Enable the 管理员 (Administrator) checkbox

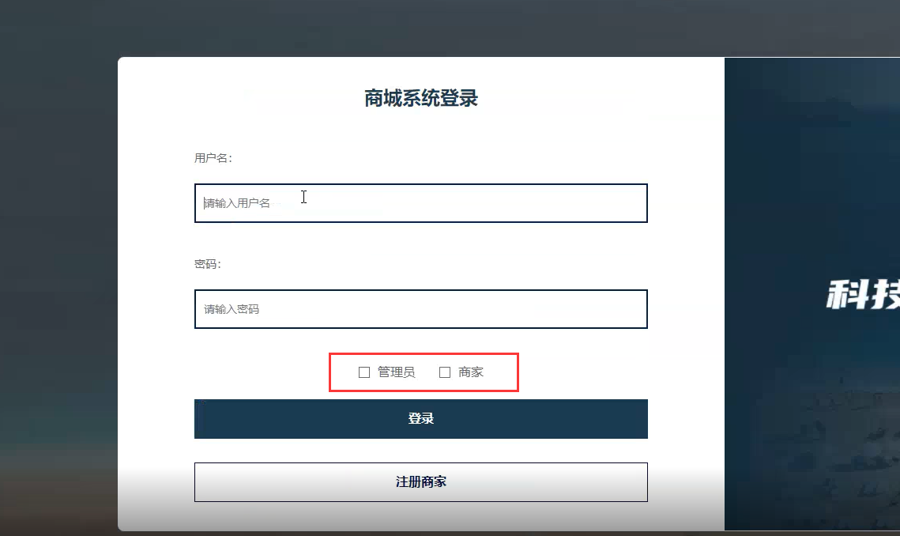coord(364,372)
